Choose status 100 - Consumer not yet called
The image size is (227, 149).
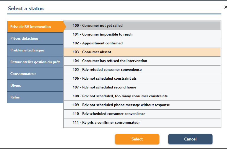click(142, 26)
